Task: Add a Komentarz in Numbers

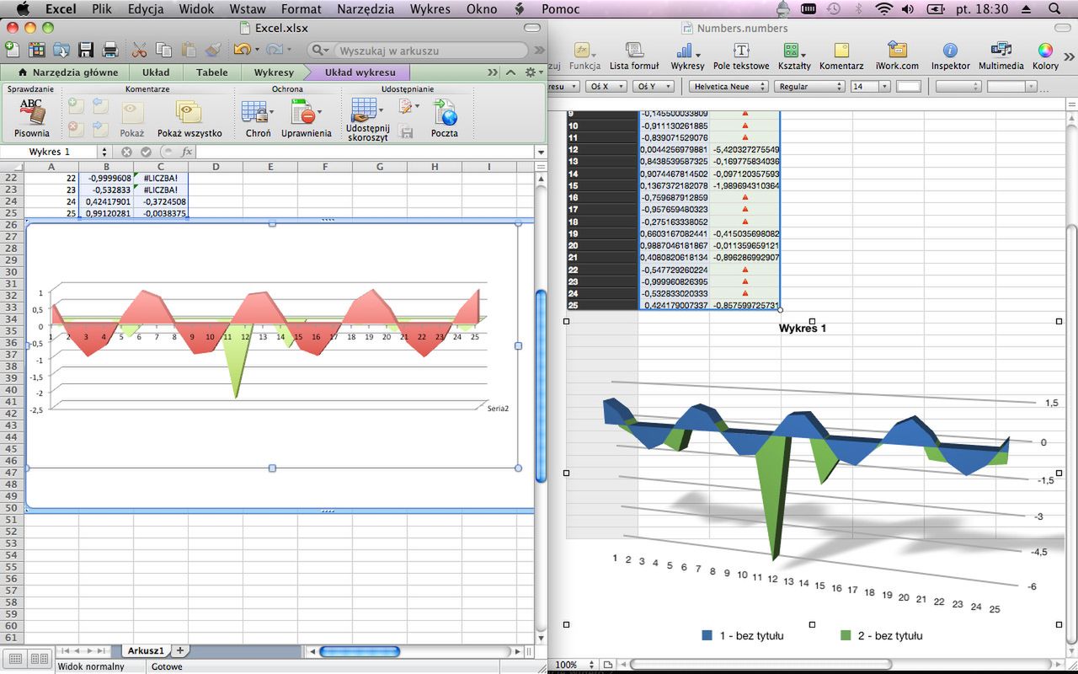Action: pyautogui.click(x=841, y=55)
